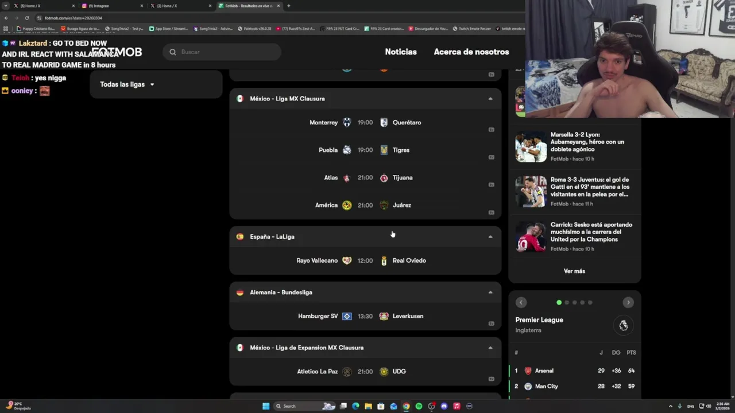
Task: Open TV info for Hamburger SV vs Leverkusen
Action: pyautogui.click(x=491, y=324)
